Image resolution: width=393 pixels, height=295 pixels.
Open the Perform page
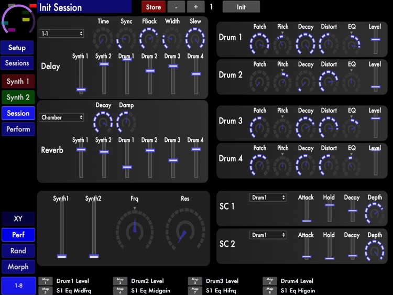[x=18, y=129]
